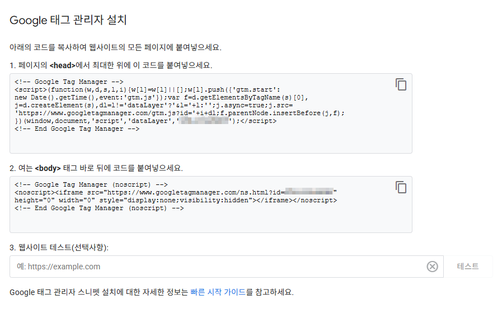This screenshot has height=309, width=502.
Task: Copy the body noscript code snippet
Action: pyautogui.click(x=401, y=187)
